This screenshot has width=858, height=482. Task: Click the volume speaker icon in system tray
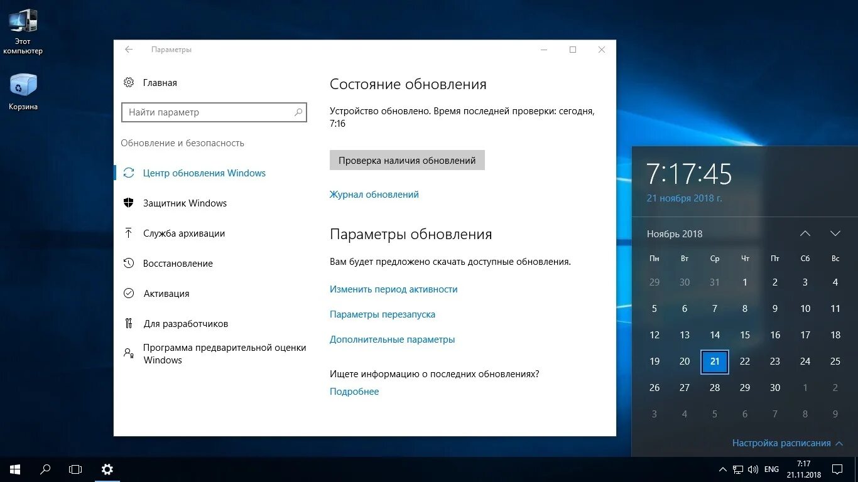tap(753, 469)
